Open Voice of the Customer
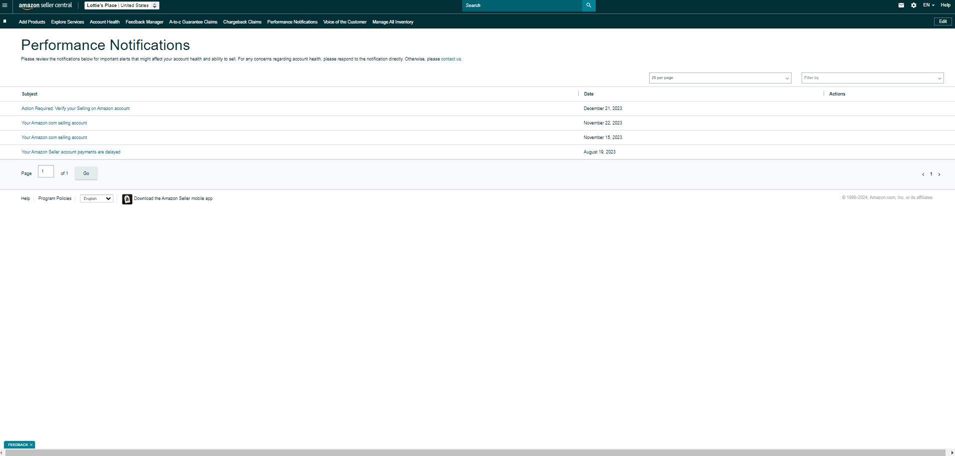The width and height of the screenshot is (955, 456). coord(345,22)
